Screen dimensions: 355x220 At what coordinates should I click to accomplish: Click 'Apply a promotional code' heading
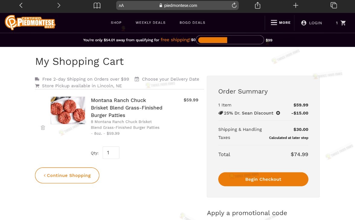pos(247,213)
